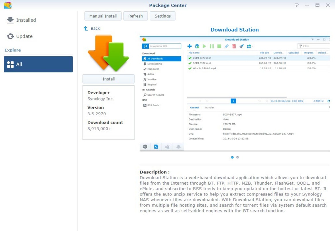The image size is (335, 231).
Task: Click the blue transfer arrows icon at bottom
Action: pyautogui.click(x=156, y=147)
